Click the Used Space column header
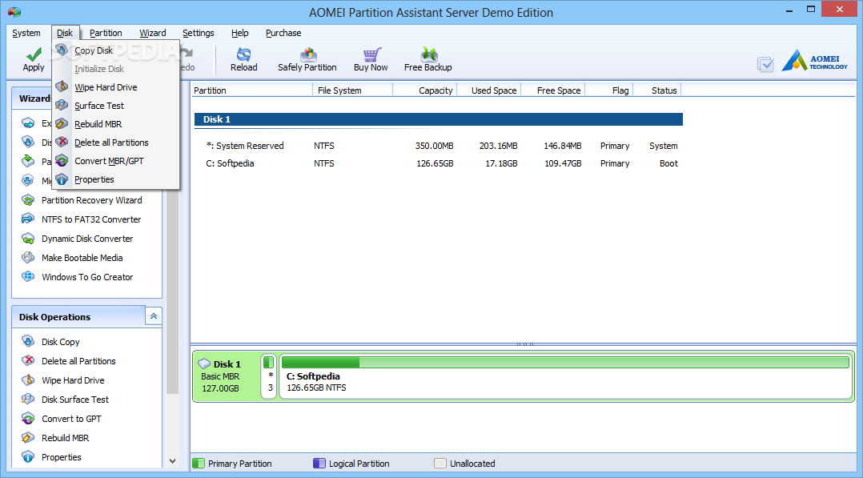863x478 pixels. (x=488, y=90)
